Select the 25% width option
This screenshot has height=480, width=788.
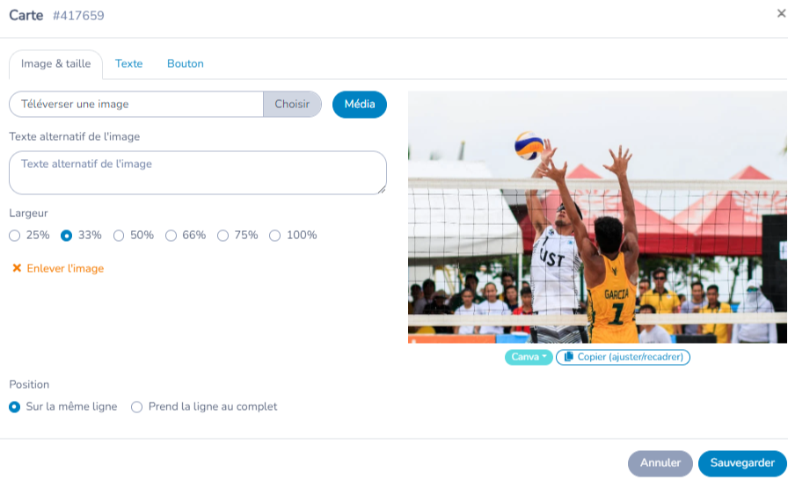15,236
